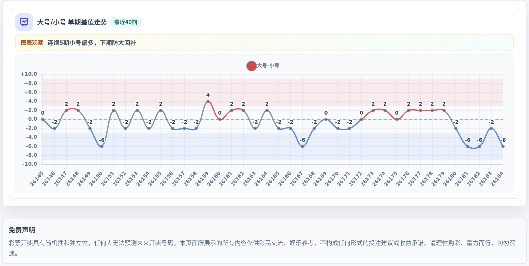Viewport: 529px width, 266px height.
Task: Click the y-axis label -6.0
Action: (x=32, y=146)
